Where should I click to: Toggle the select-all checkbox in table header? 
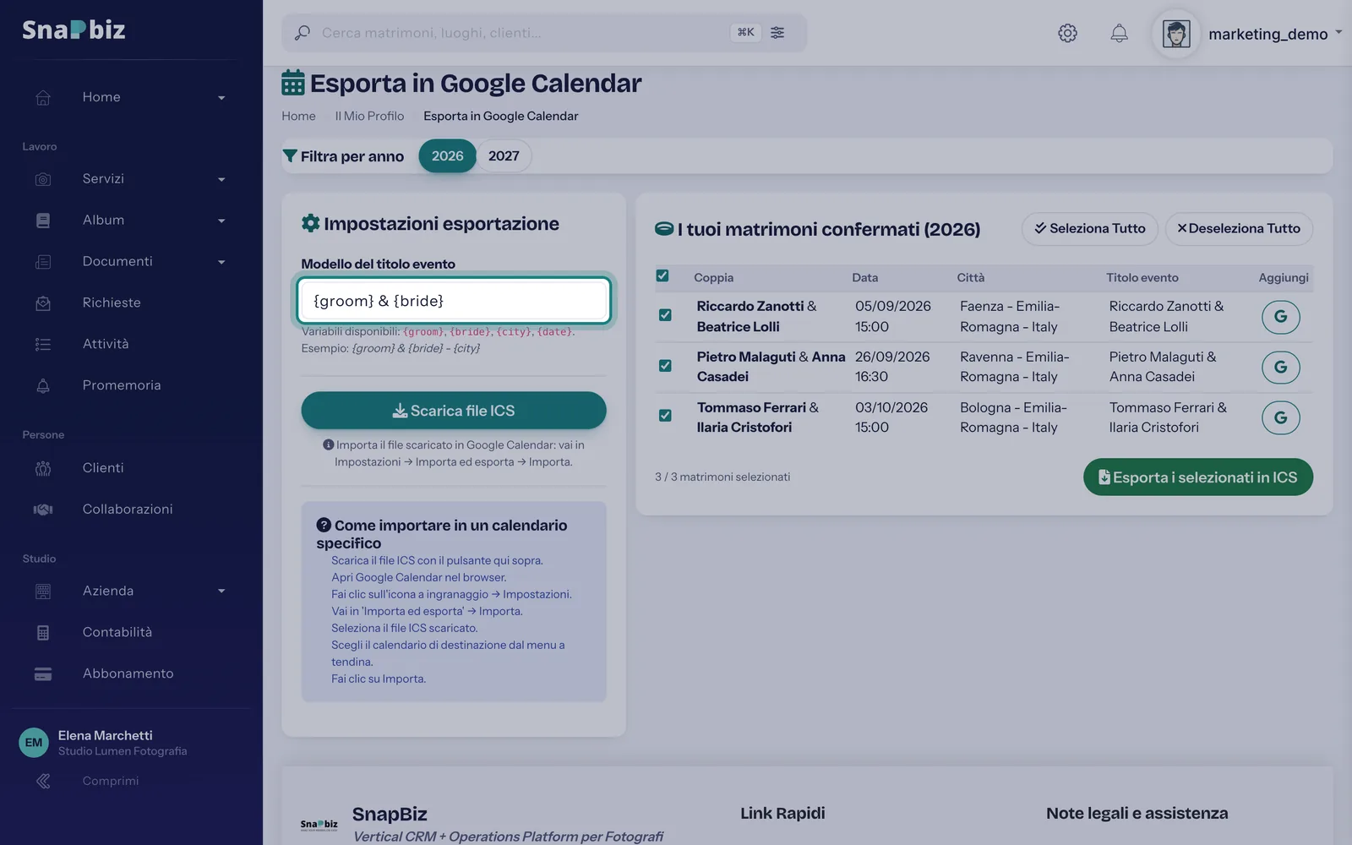662,275
